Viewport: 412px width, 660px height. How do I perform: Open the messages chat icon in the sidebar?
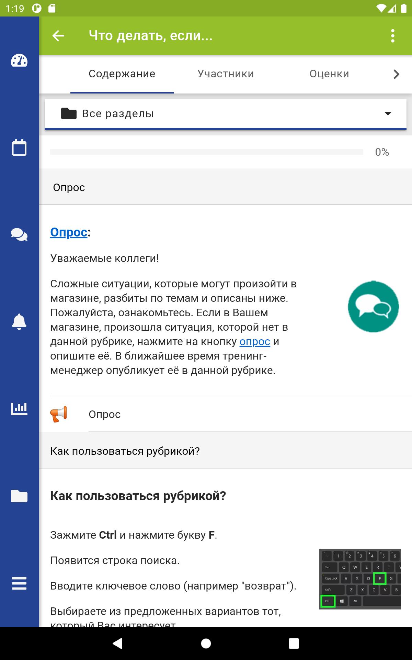[19, 235]
